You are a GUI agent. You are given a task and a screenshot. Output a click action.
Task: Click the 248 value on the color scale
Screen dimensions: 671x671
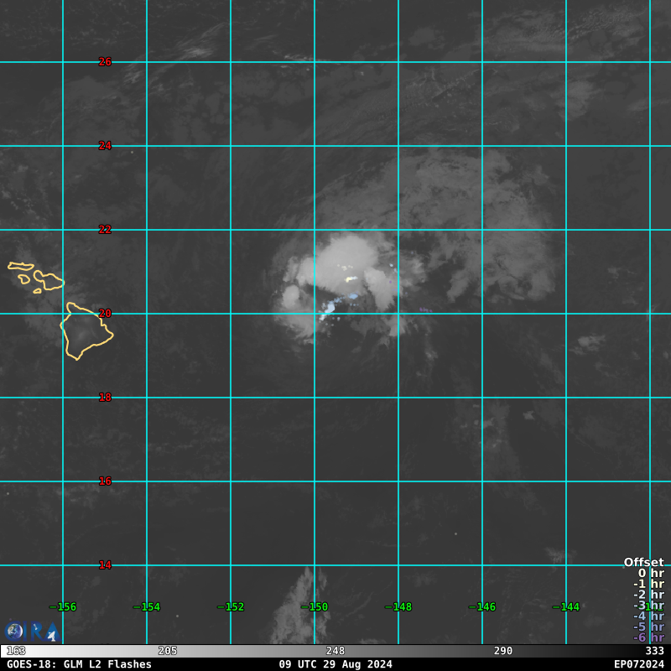(335, 651)
